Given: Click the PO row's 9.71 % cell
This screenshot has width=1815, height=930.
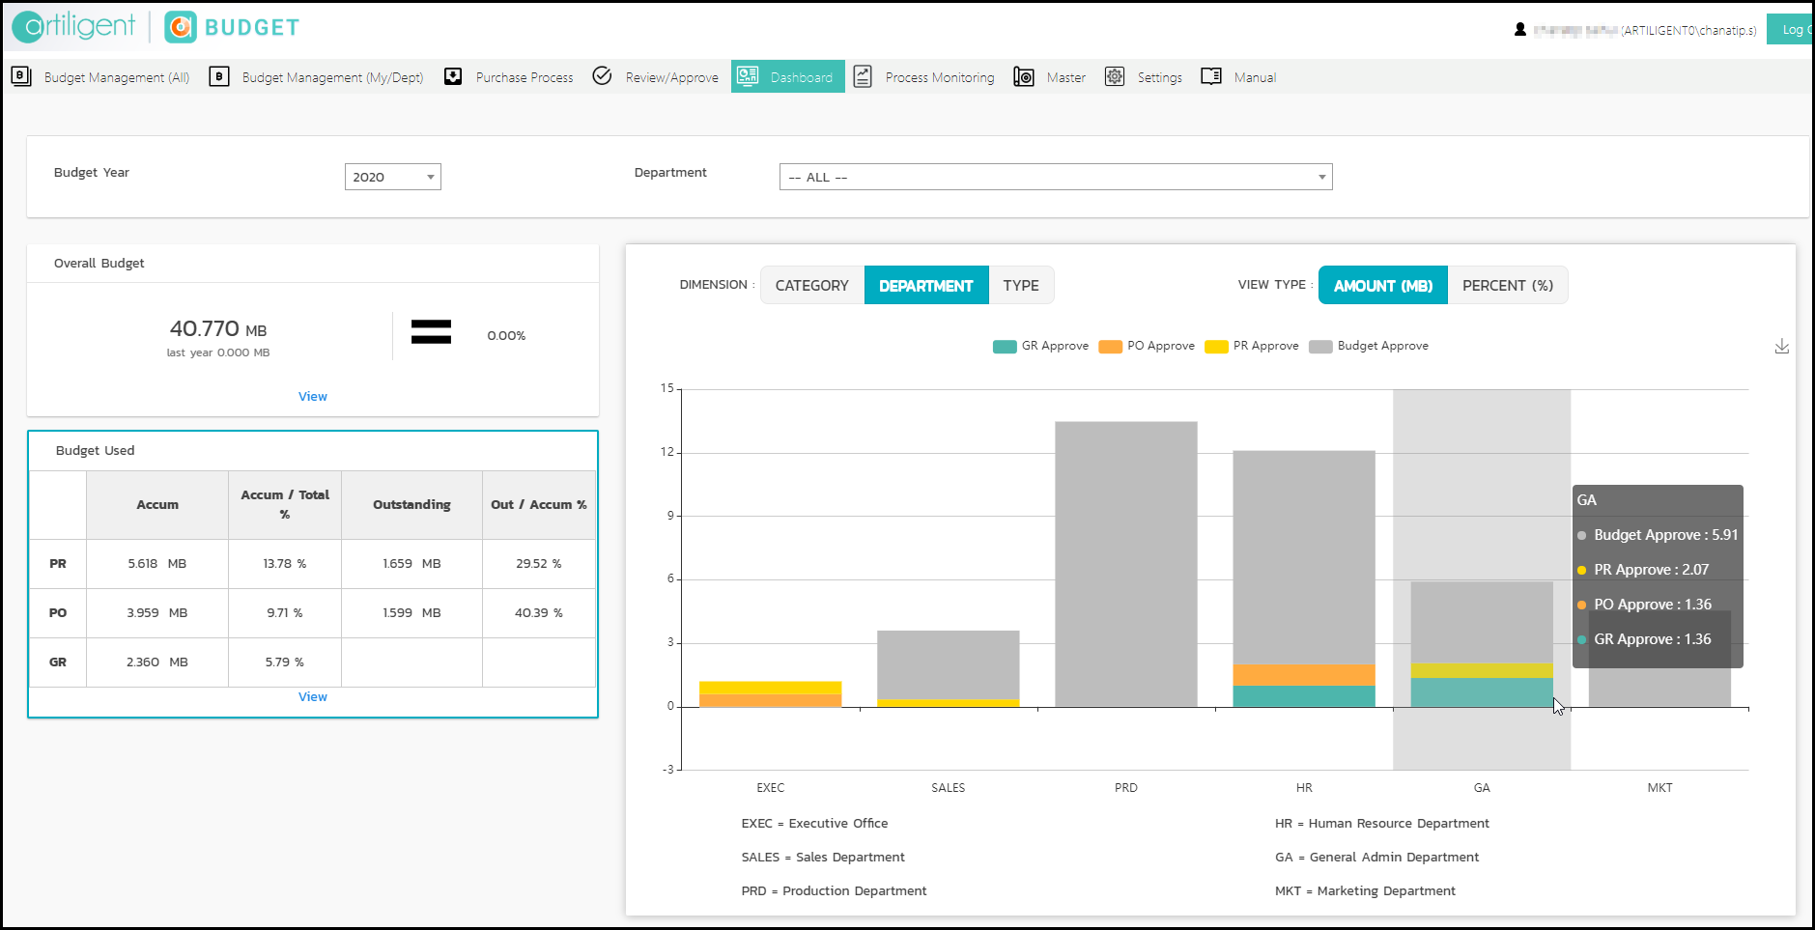Looking at the screenshot, I should pyautogui.click(x=285, y=613).
